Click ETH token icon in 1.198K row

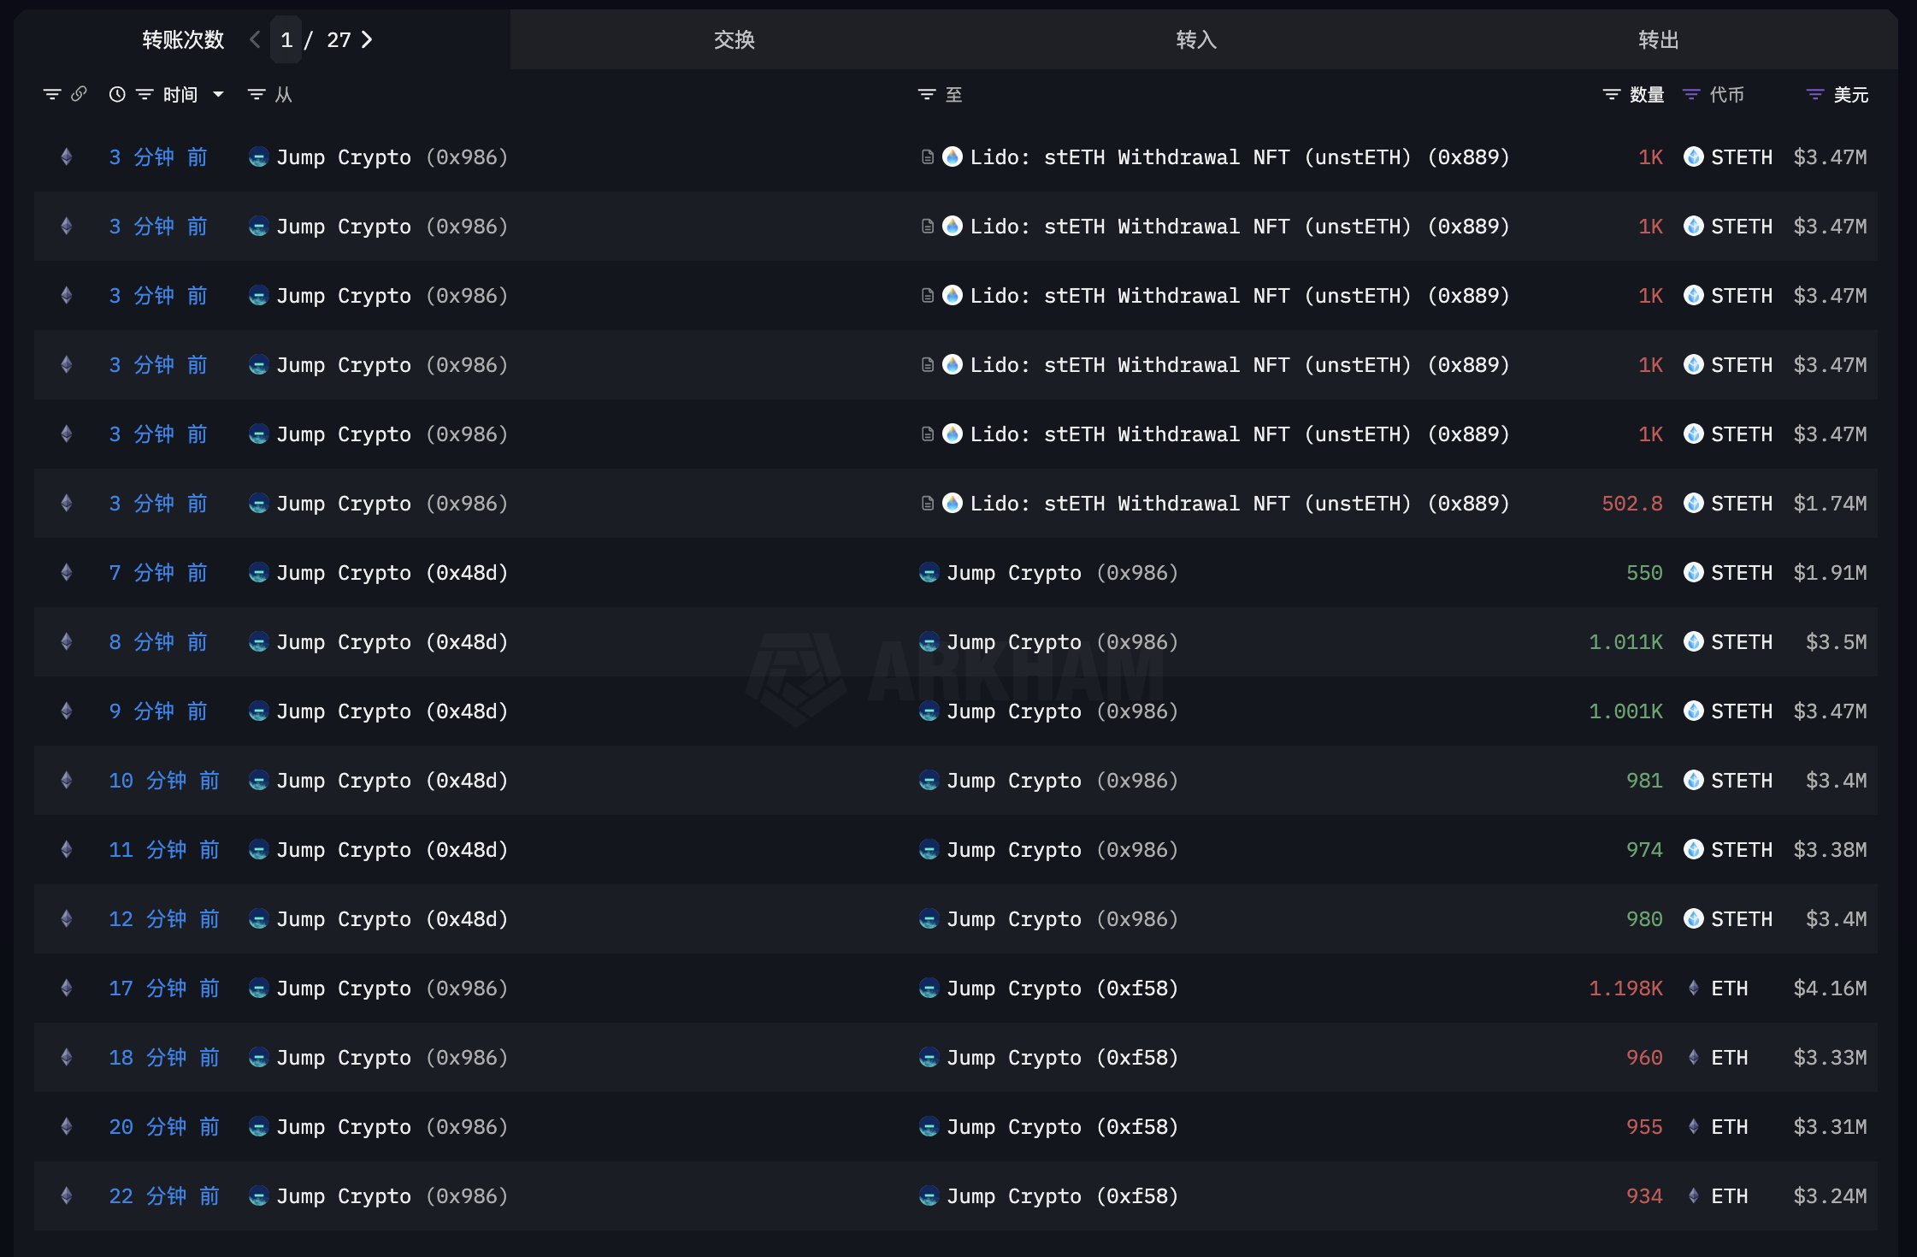tap(1693, 988)
